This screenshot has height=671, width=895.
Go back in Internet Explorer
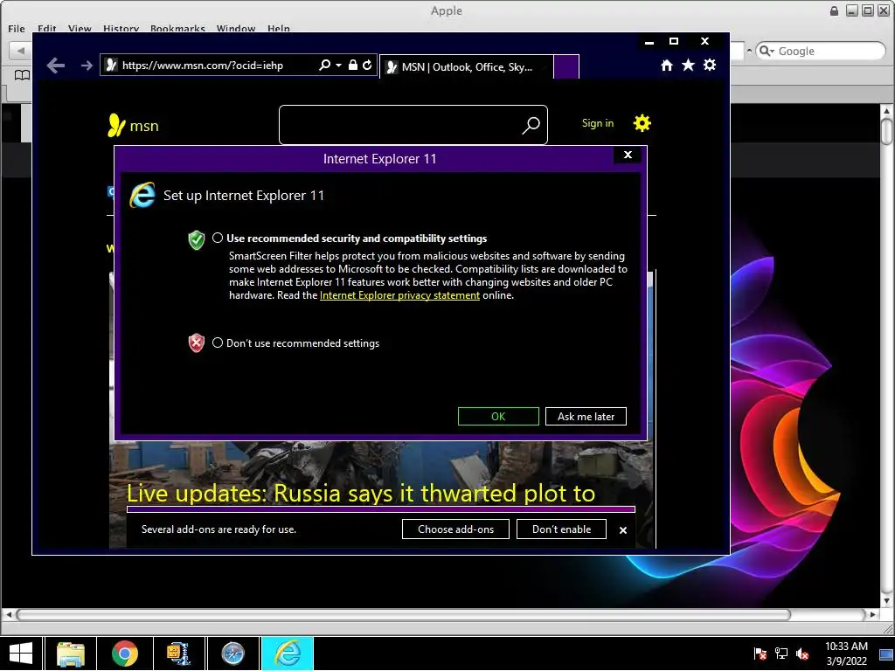click(x=55, y=66)
